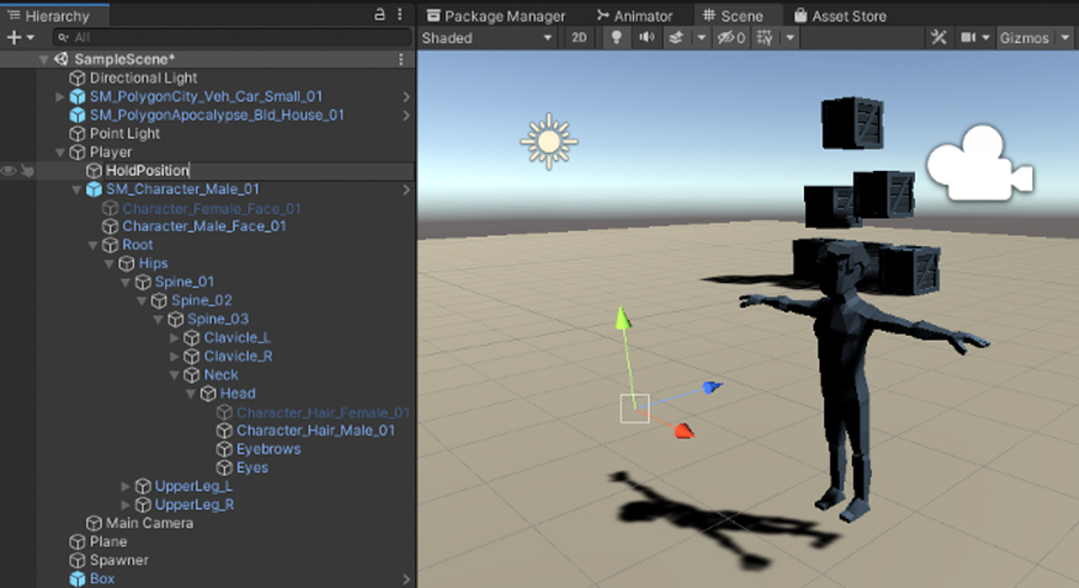Select the Eyebrows object icon
This screenshot has height=588, width=1079.
224,449
